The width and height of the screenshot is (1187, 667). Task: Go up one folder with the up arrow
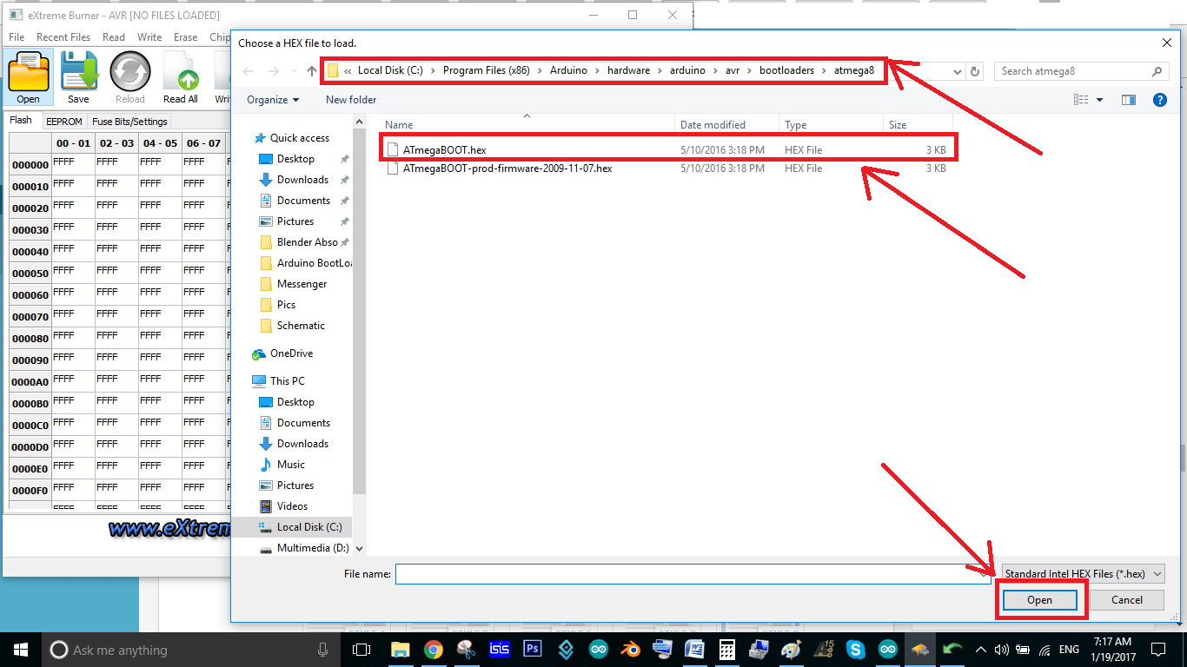click(x=312, y=71)
